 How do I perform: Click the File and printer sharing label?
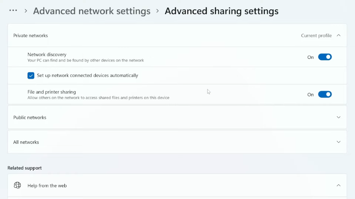(51, 92)
